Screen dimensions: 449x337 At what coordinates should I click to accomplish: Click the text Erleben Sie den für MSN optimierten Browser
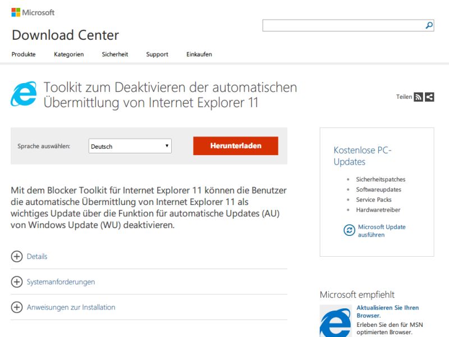[x=390, y=329]
